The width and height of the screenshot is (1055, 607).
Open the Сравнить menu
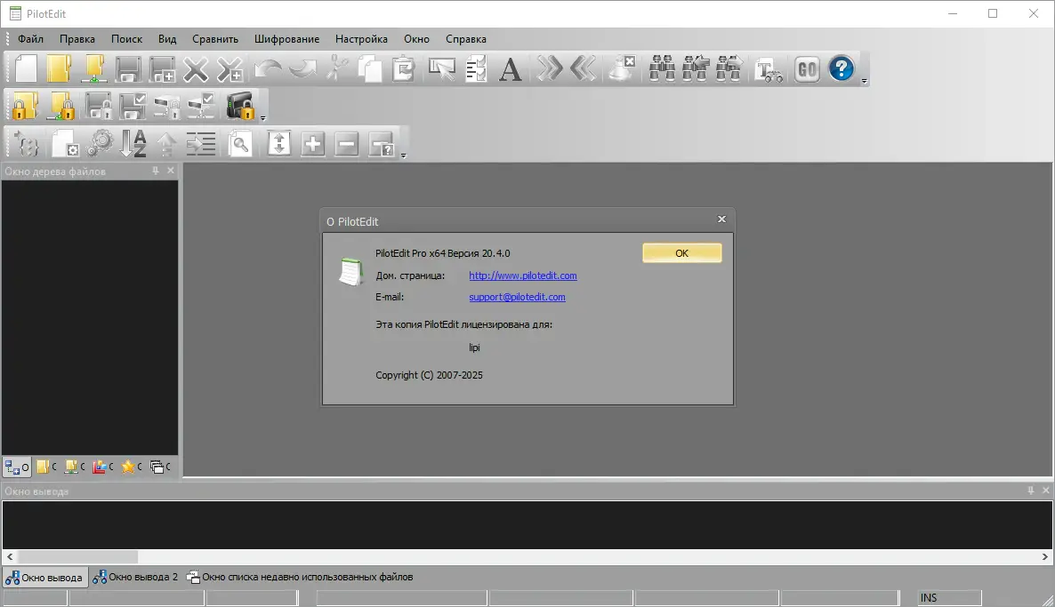tap(215, 39)
